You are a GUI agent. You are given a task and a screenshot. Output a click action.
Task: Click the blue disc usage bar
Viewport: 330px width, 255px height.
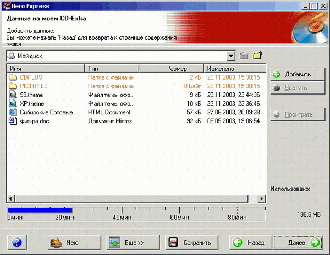[x=40, y=210]
